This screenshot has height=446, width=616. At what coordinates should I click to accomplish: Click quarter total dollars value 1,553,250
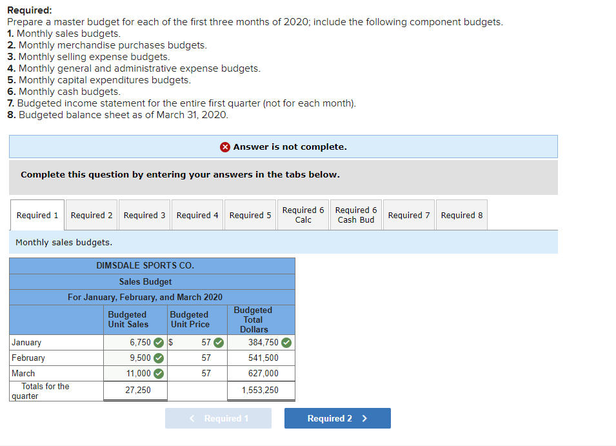pos(261,390)
